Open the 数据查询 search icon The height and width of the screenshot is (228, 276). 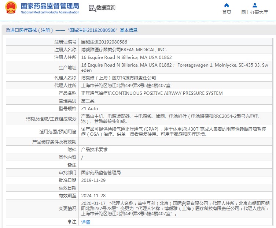tap(92, 8)
